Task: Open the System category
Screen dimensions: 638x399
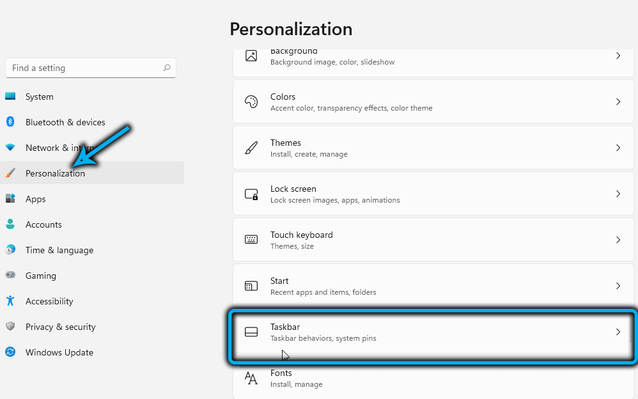Action: [39, 97]
